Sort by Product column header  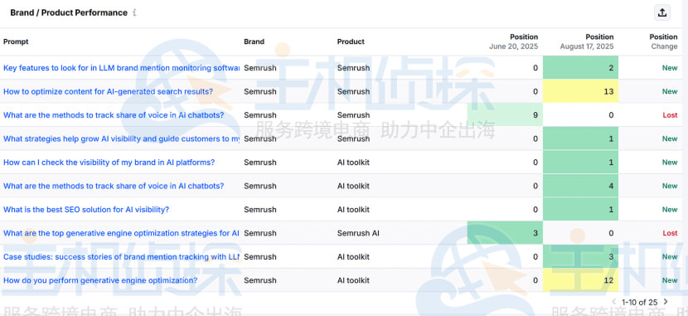click(351, 41)
